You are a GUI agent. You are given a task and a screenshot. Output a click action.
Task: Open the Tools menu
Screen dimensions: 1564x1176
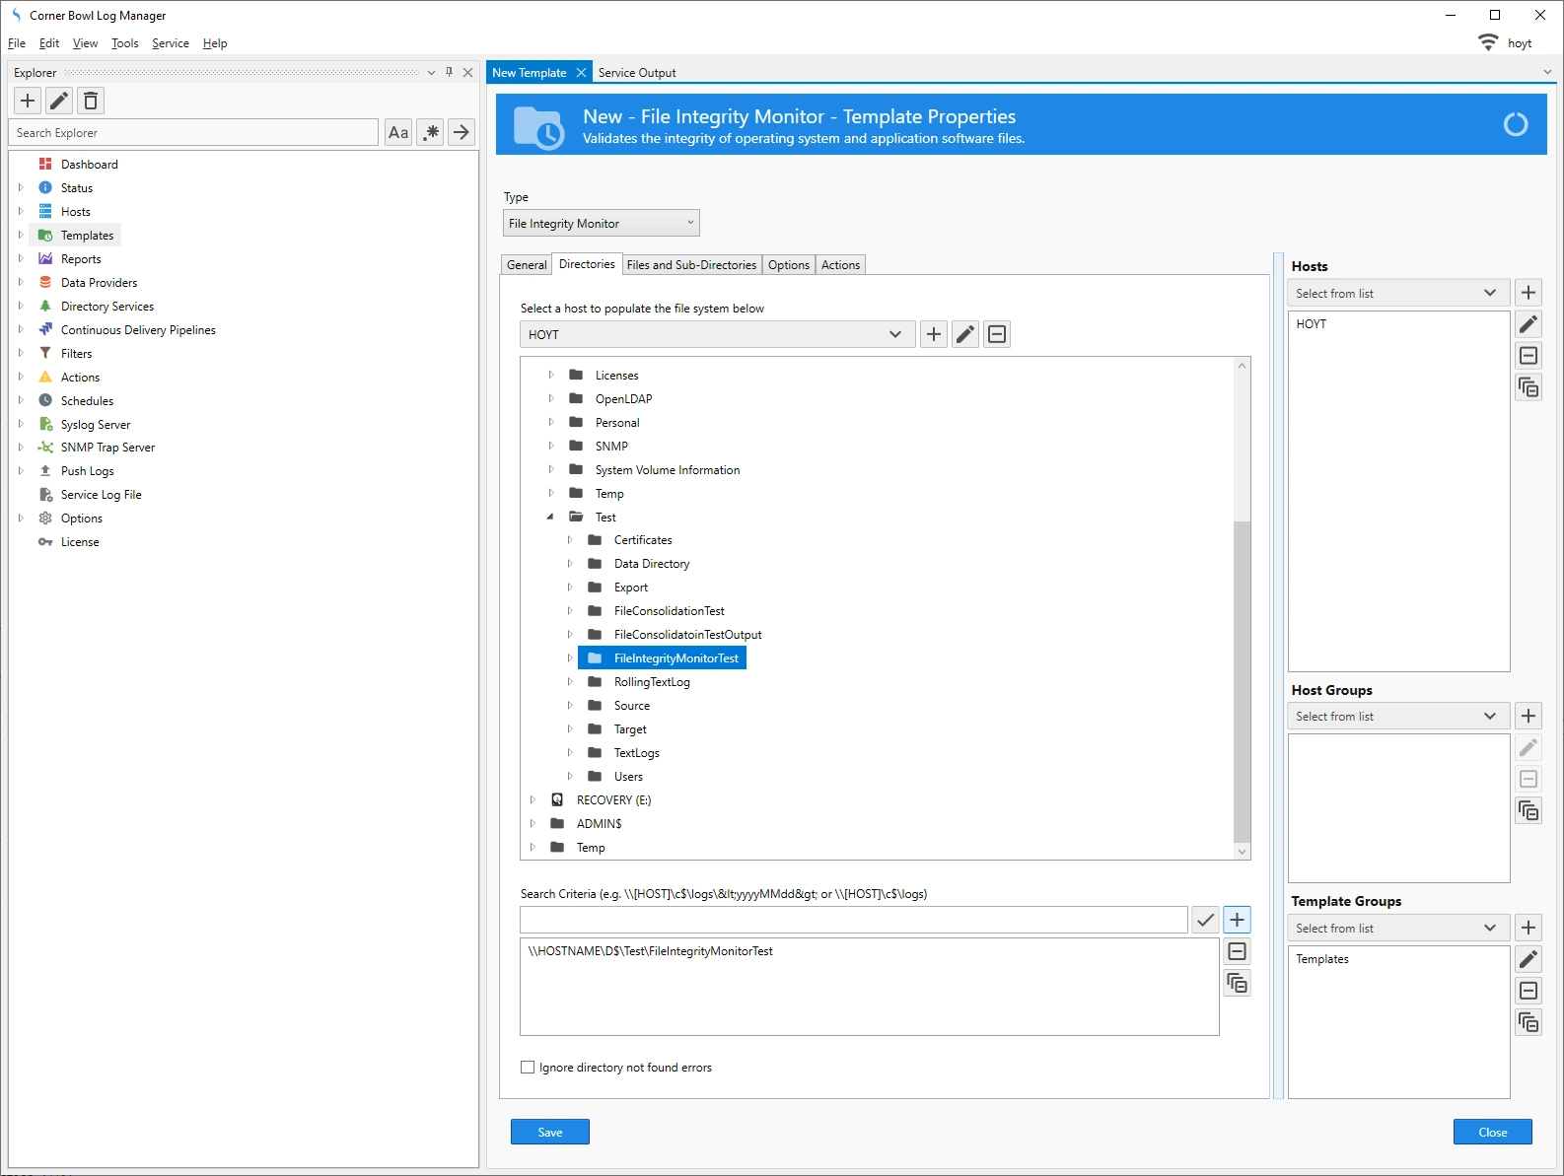(x=124, y=43)
